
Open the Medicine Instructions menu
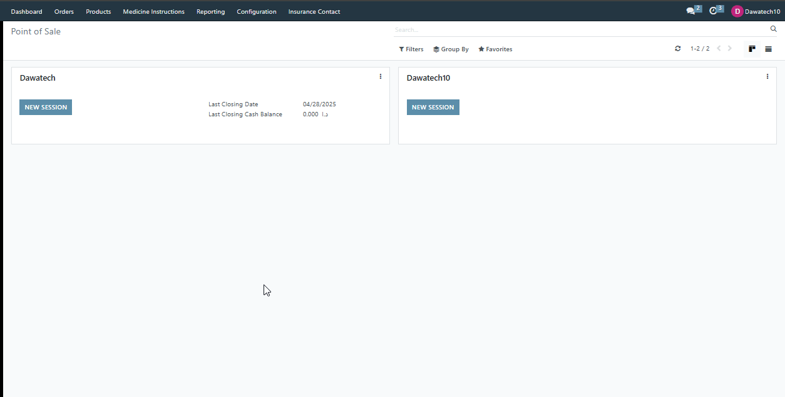coord(154,11)
